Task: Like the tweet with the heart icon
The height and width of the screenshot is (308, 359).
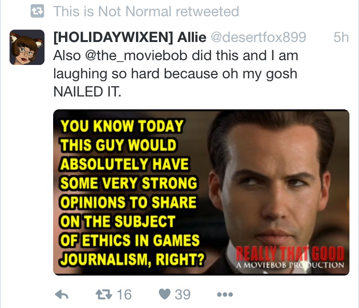Action: point(165,294)
